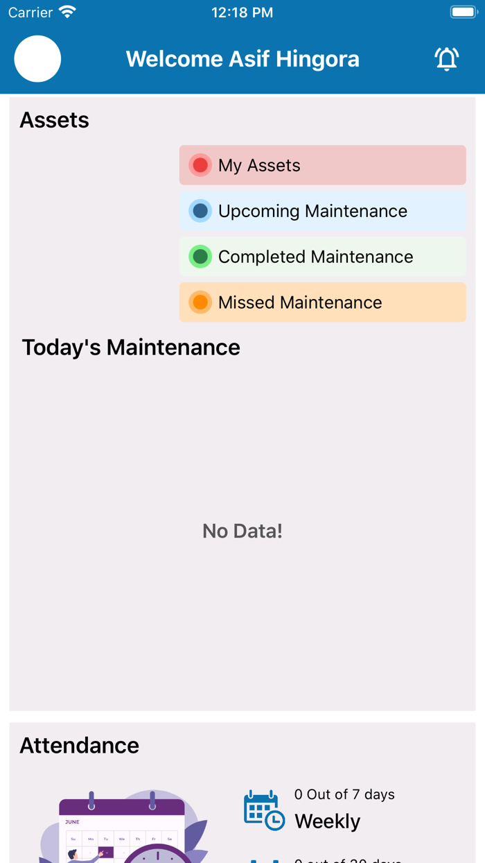This screenshot has width=485, height=863.
Task: Tap the June calendar illustration
Action: point(122,832)
